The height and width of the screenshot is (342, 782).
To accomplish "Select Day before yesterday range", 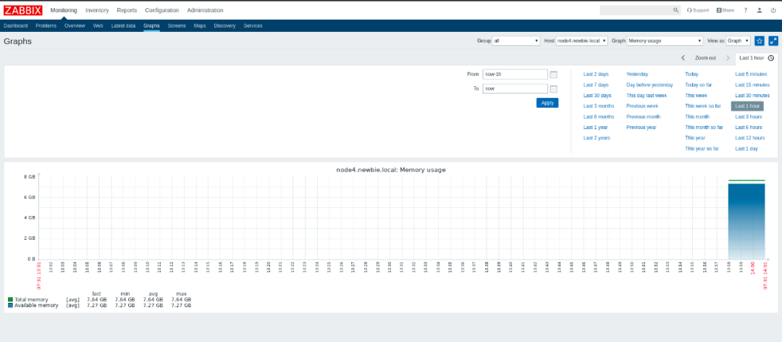I will point(649,85).
